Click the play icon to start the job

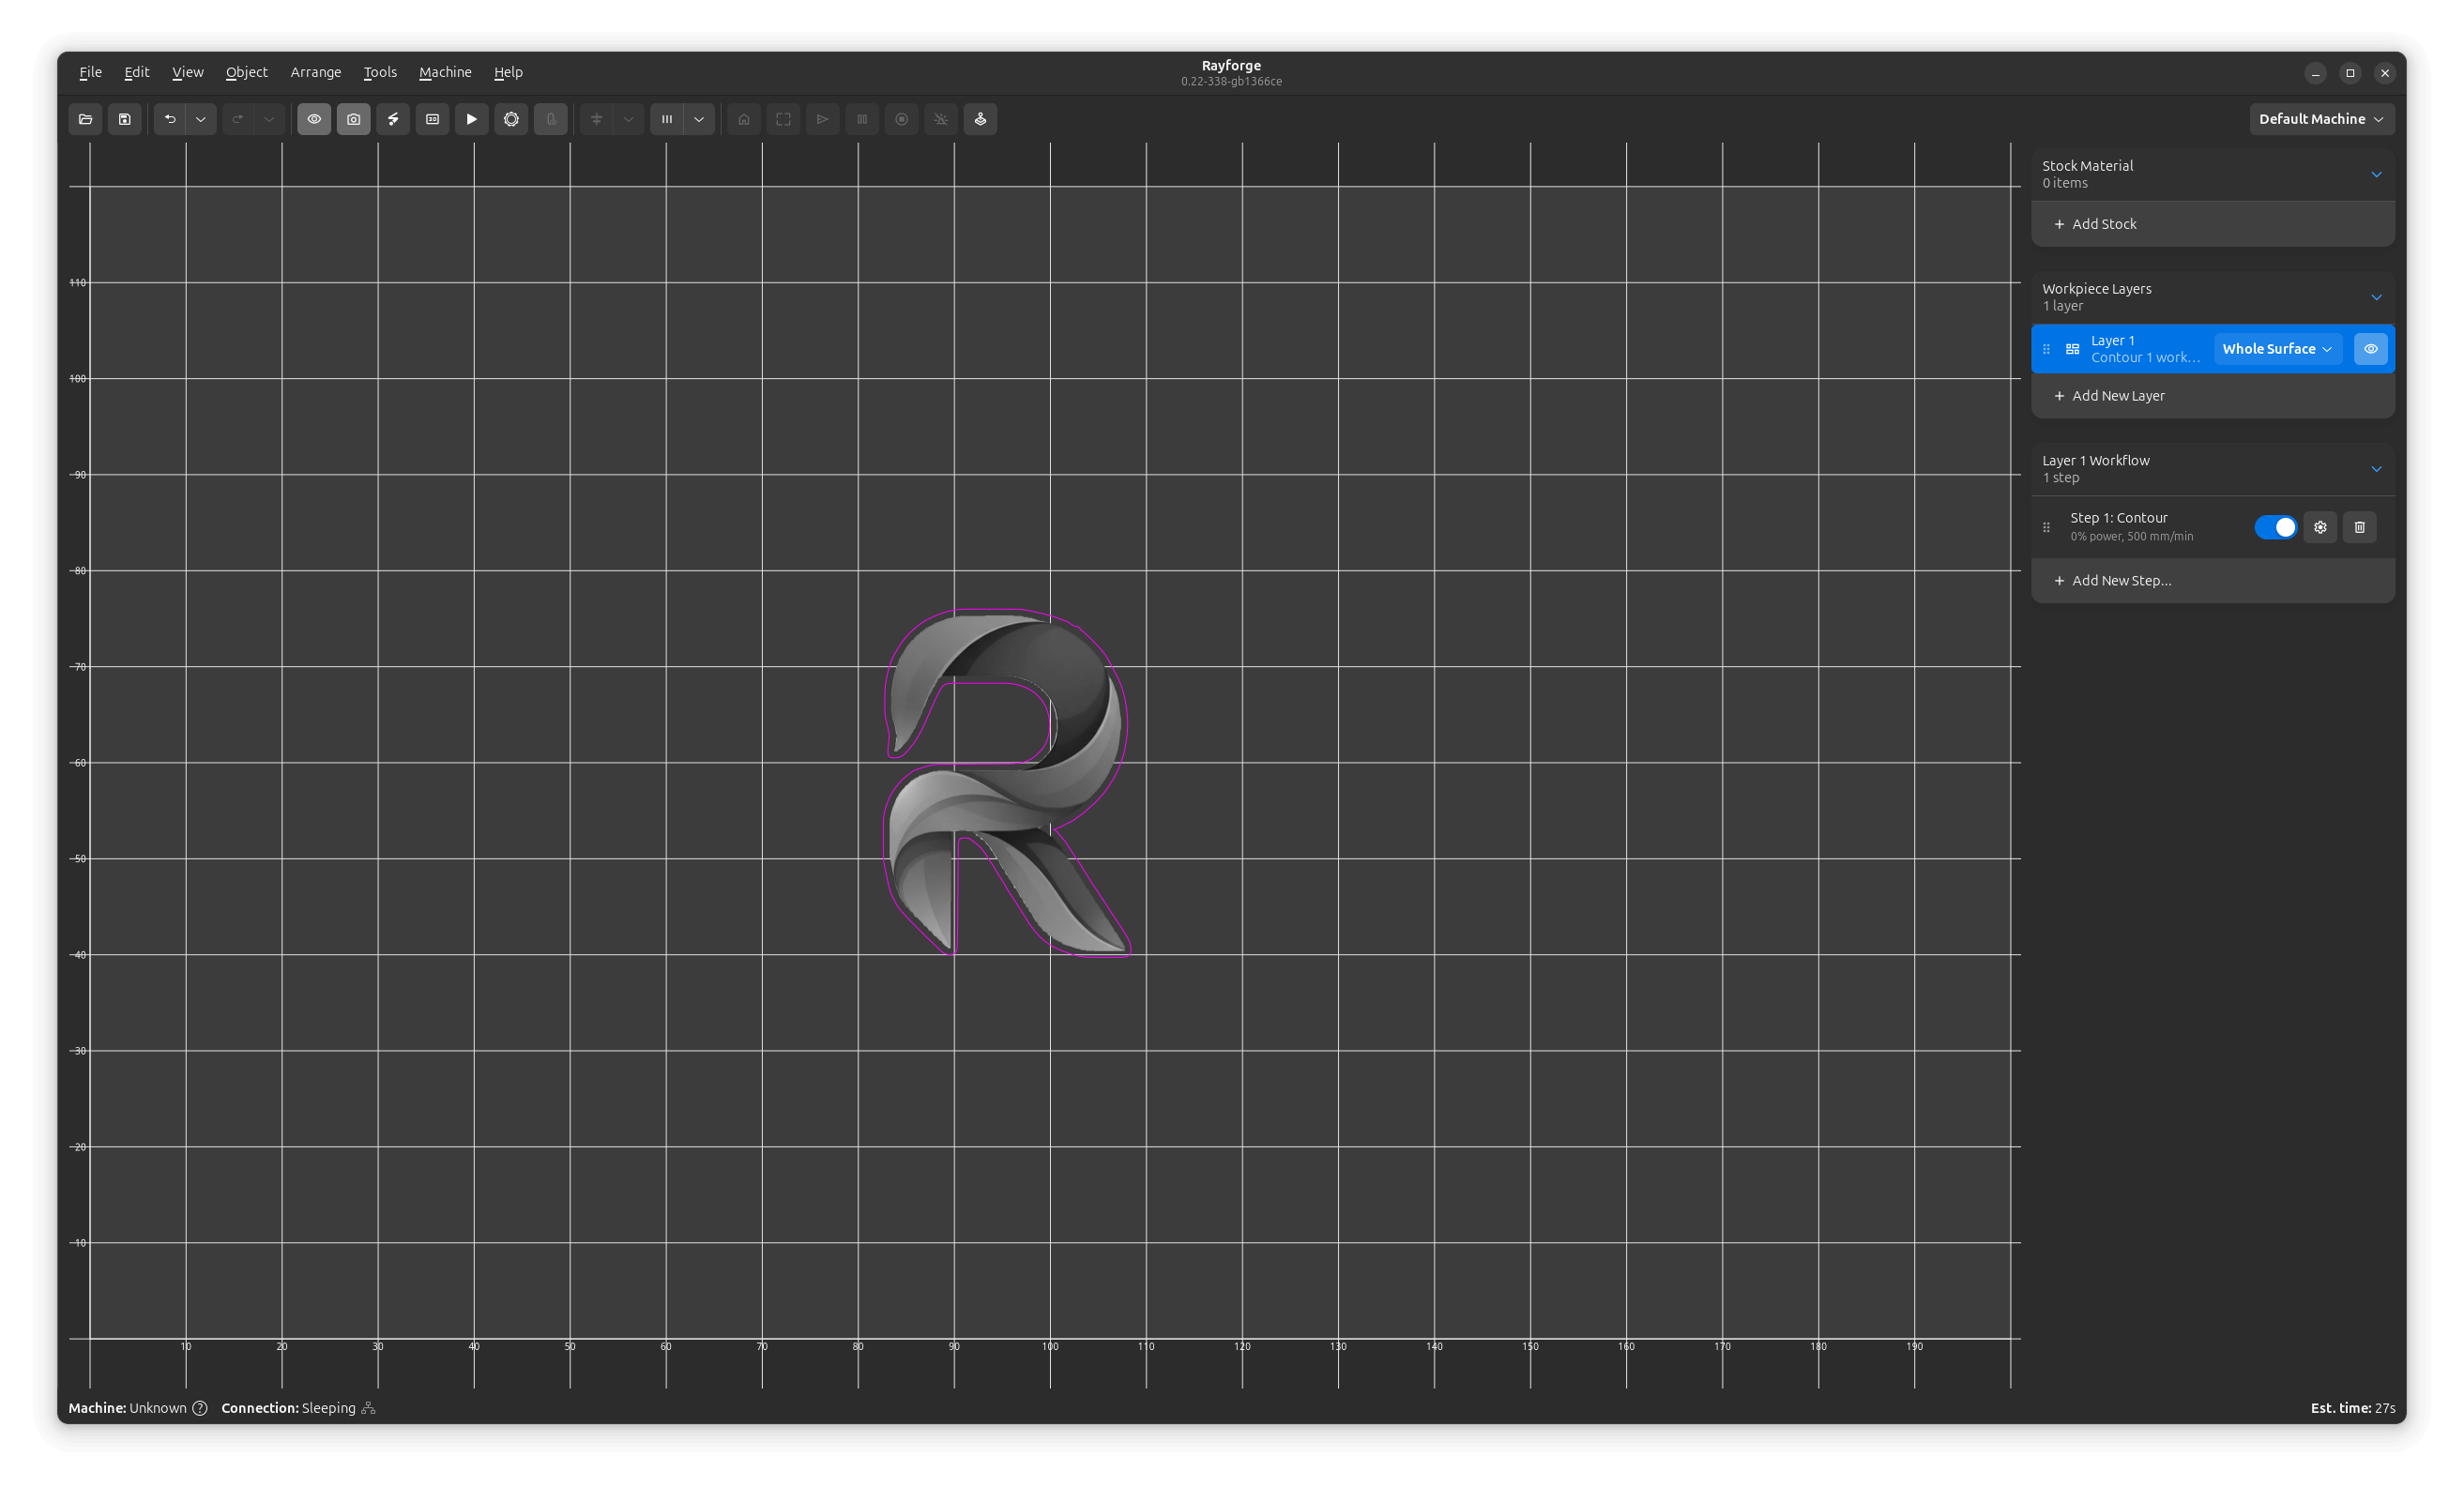point(471,119)
